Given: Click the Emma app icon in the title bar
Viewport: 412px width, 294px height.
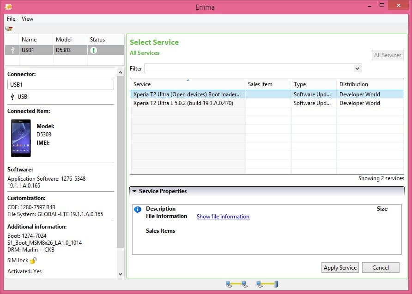Looking at the screenshot, I should coord(9,6).
